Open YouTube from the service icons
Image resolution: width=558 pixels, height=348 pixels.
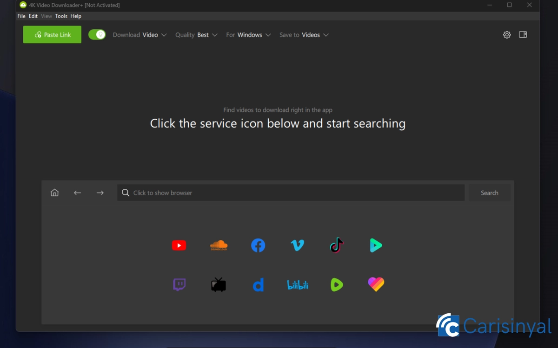point(179,245)
